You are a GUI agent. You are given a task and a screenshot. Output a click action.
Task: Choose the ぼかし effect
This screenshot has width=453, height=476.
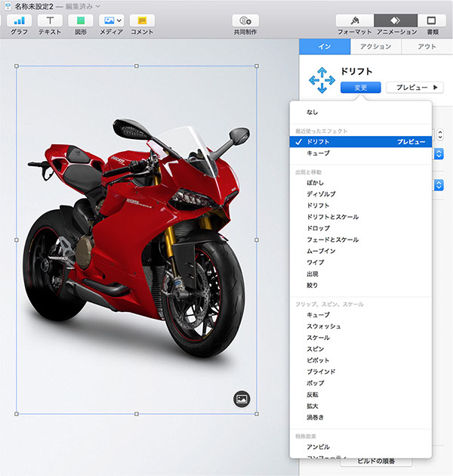click(x=361, y=183)
